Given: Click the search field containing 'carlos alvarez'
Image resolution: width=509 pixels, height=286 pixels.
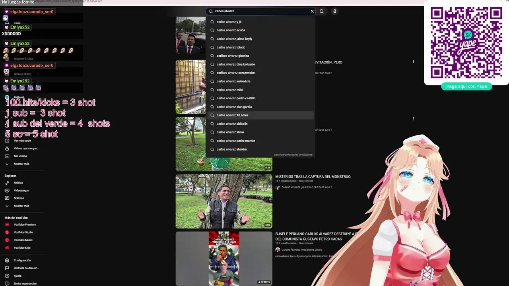Looking at the screenshot, I should tap(261, 12).
